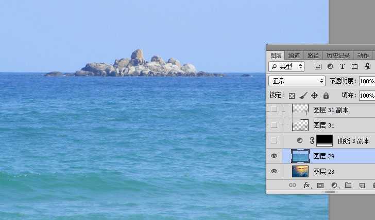Screen dimensions: 375x220
Task: Filter layers by shape layer icon
Action: point(355,66)
